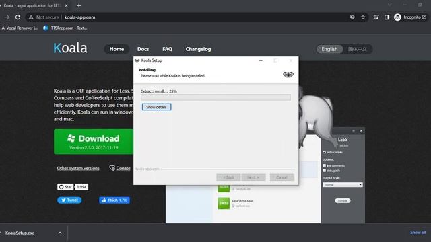Click Show all downloads link
The width and height of the screenshot is (431, 242).
[418, 233]
